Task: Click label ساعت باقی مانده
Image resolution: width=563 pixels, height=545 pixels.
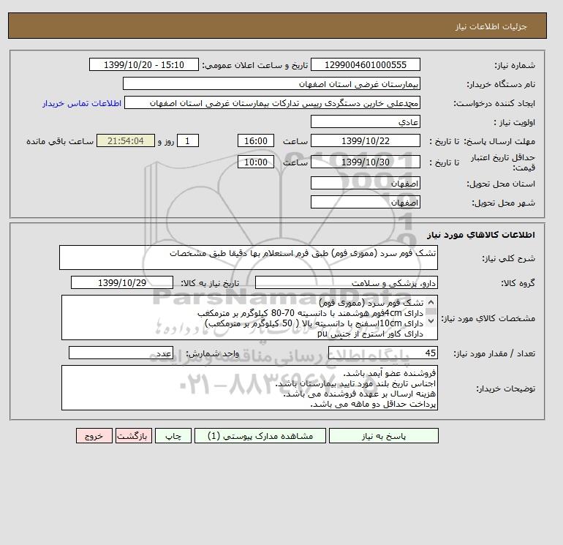Action: pyautogui.click(x=60, y=141)
